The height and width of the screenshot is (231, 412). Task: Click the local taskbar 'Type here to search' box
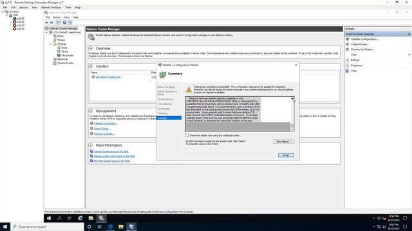coord(47,227)
